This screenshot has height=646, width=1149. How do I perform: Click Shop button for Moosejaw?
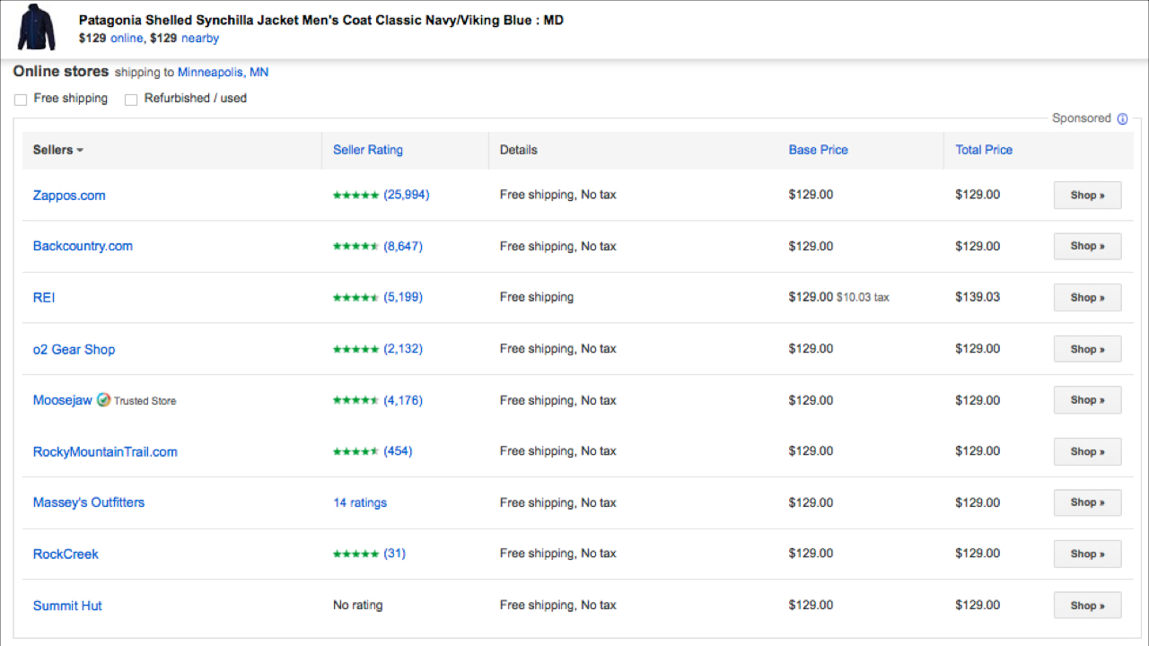tap(1087, 400)
